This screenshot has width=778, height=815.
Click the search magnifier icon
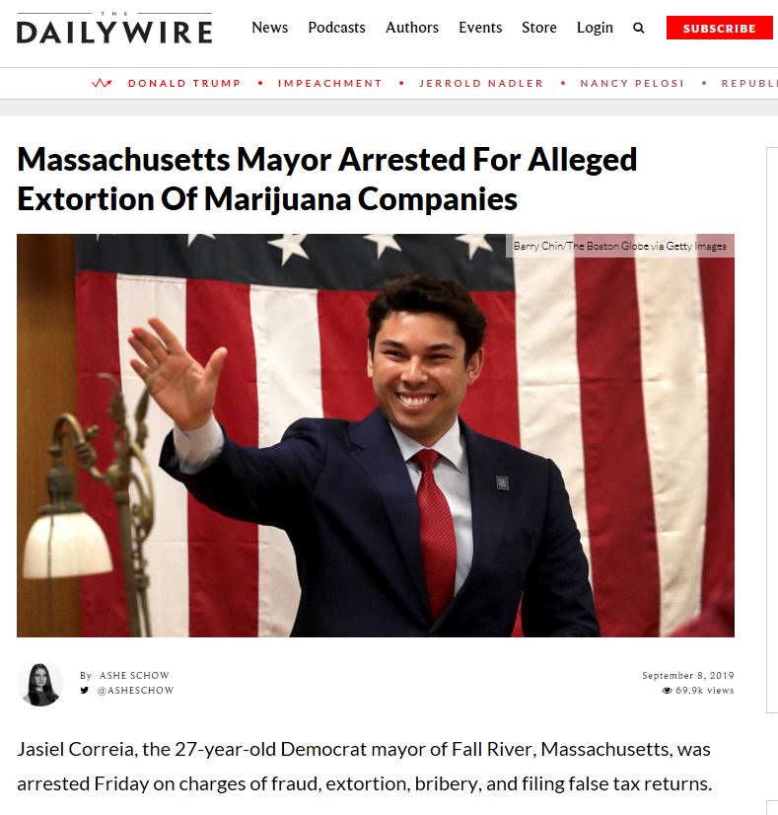click(639, 28)
